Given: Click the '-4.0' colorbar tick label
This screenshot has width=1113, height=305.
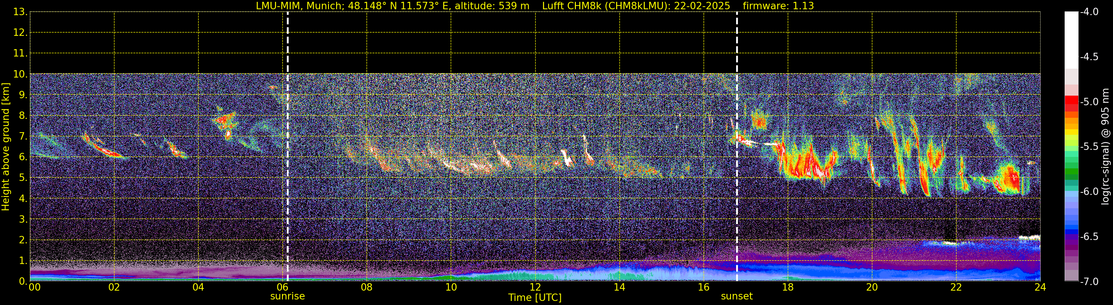Looking at the screenshot, I should [1089, 12].
